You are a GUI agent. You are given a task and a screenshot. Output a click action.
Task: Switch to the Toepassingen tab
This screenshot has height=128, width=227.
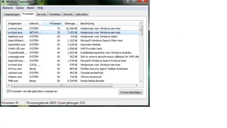tap(12, 14)
